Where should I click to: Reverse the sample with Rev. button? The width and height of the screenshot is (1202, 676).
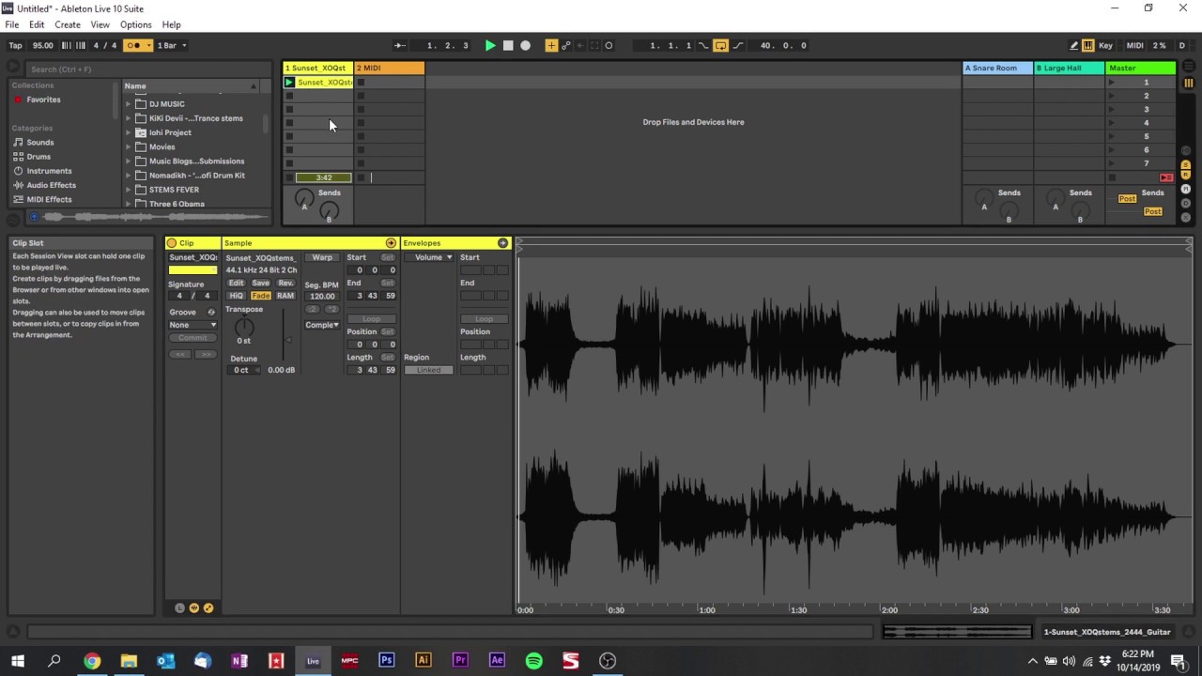(285, 283)
